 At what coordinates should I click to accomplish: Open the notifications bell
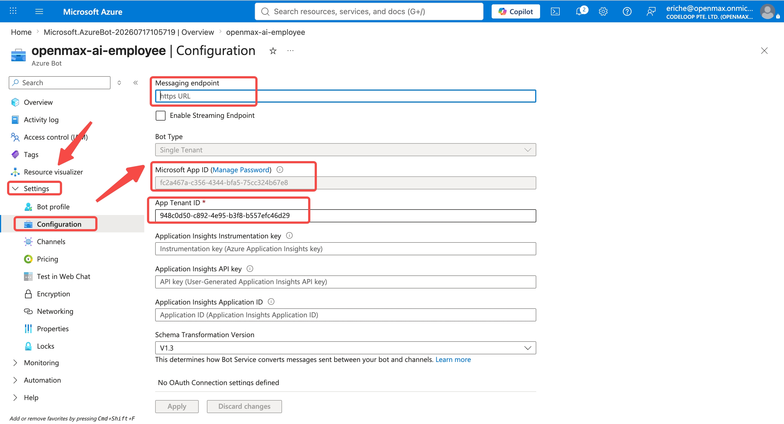580,11
